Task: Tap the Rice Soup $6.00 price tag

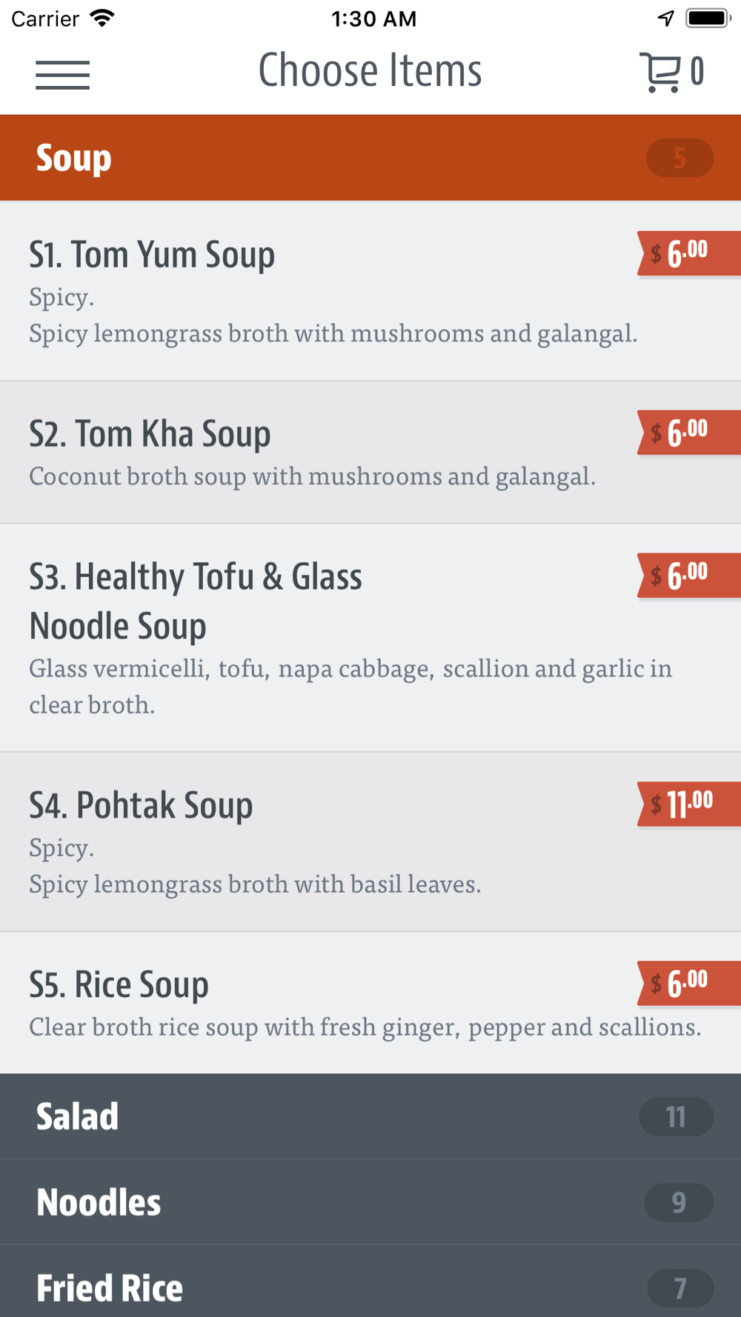Action: [689, 983]
